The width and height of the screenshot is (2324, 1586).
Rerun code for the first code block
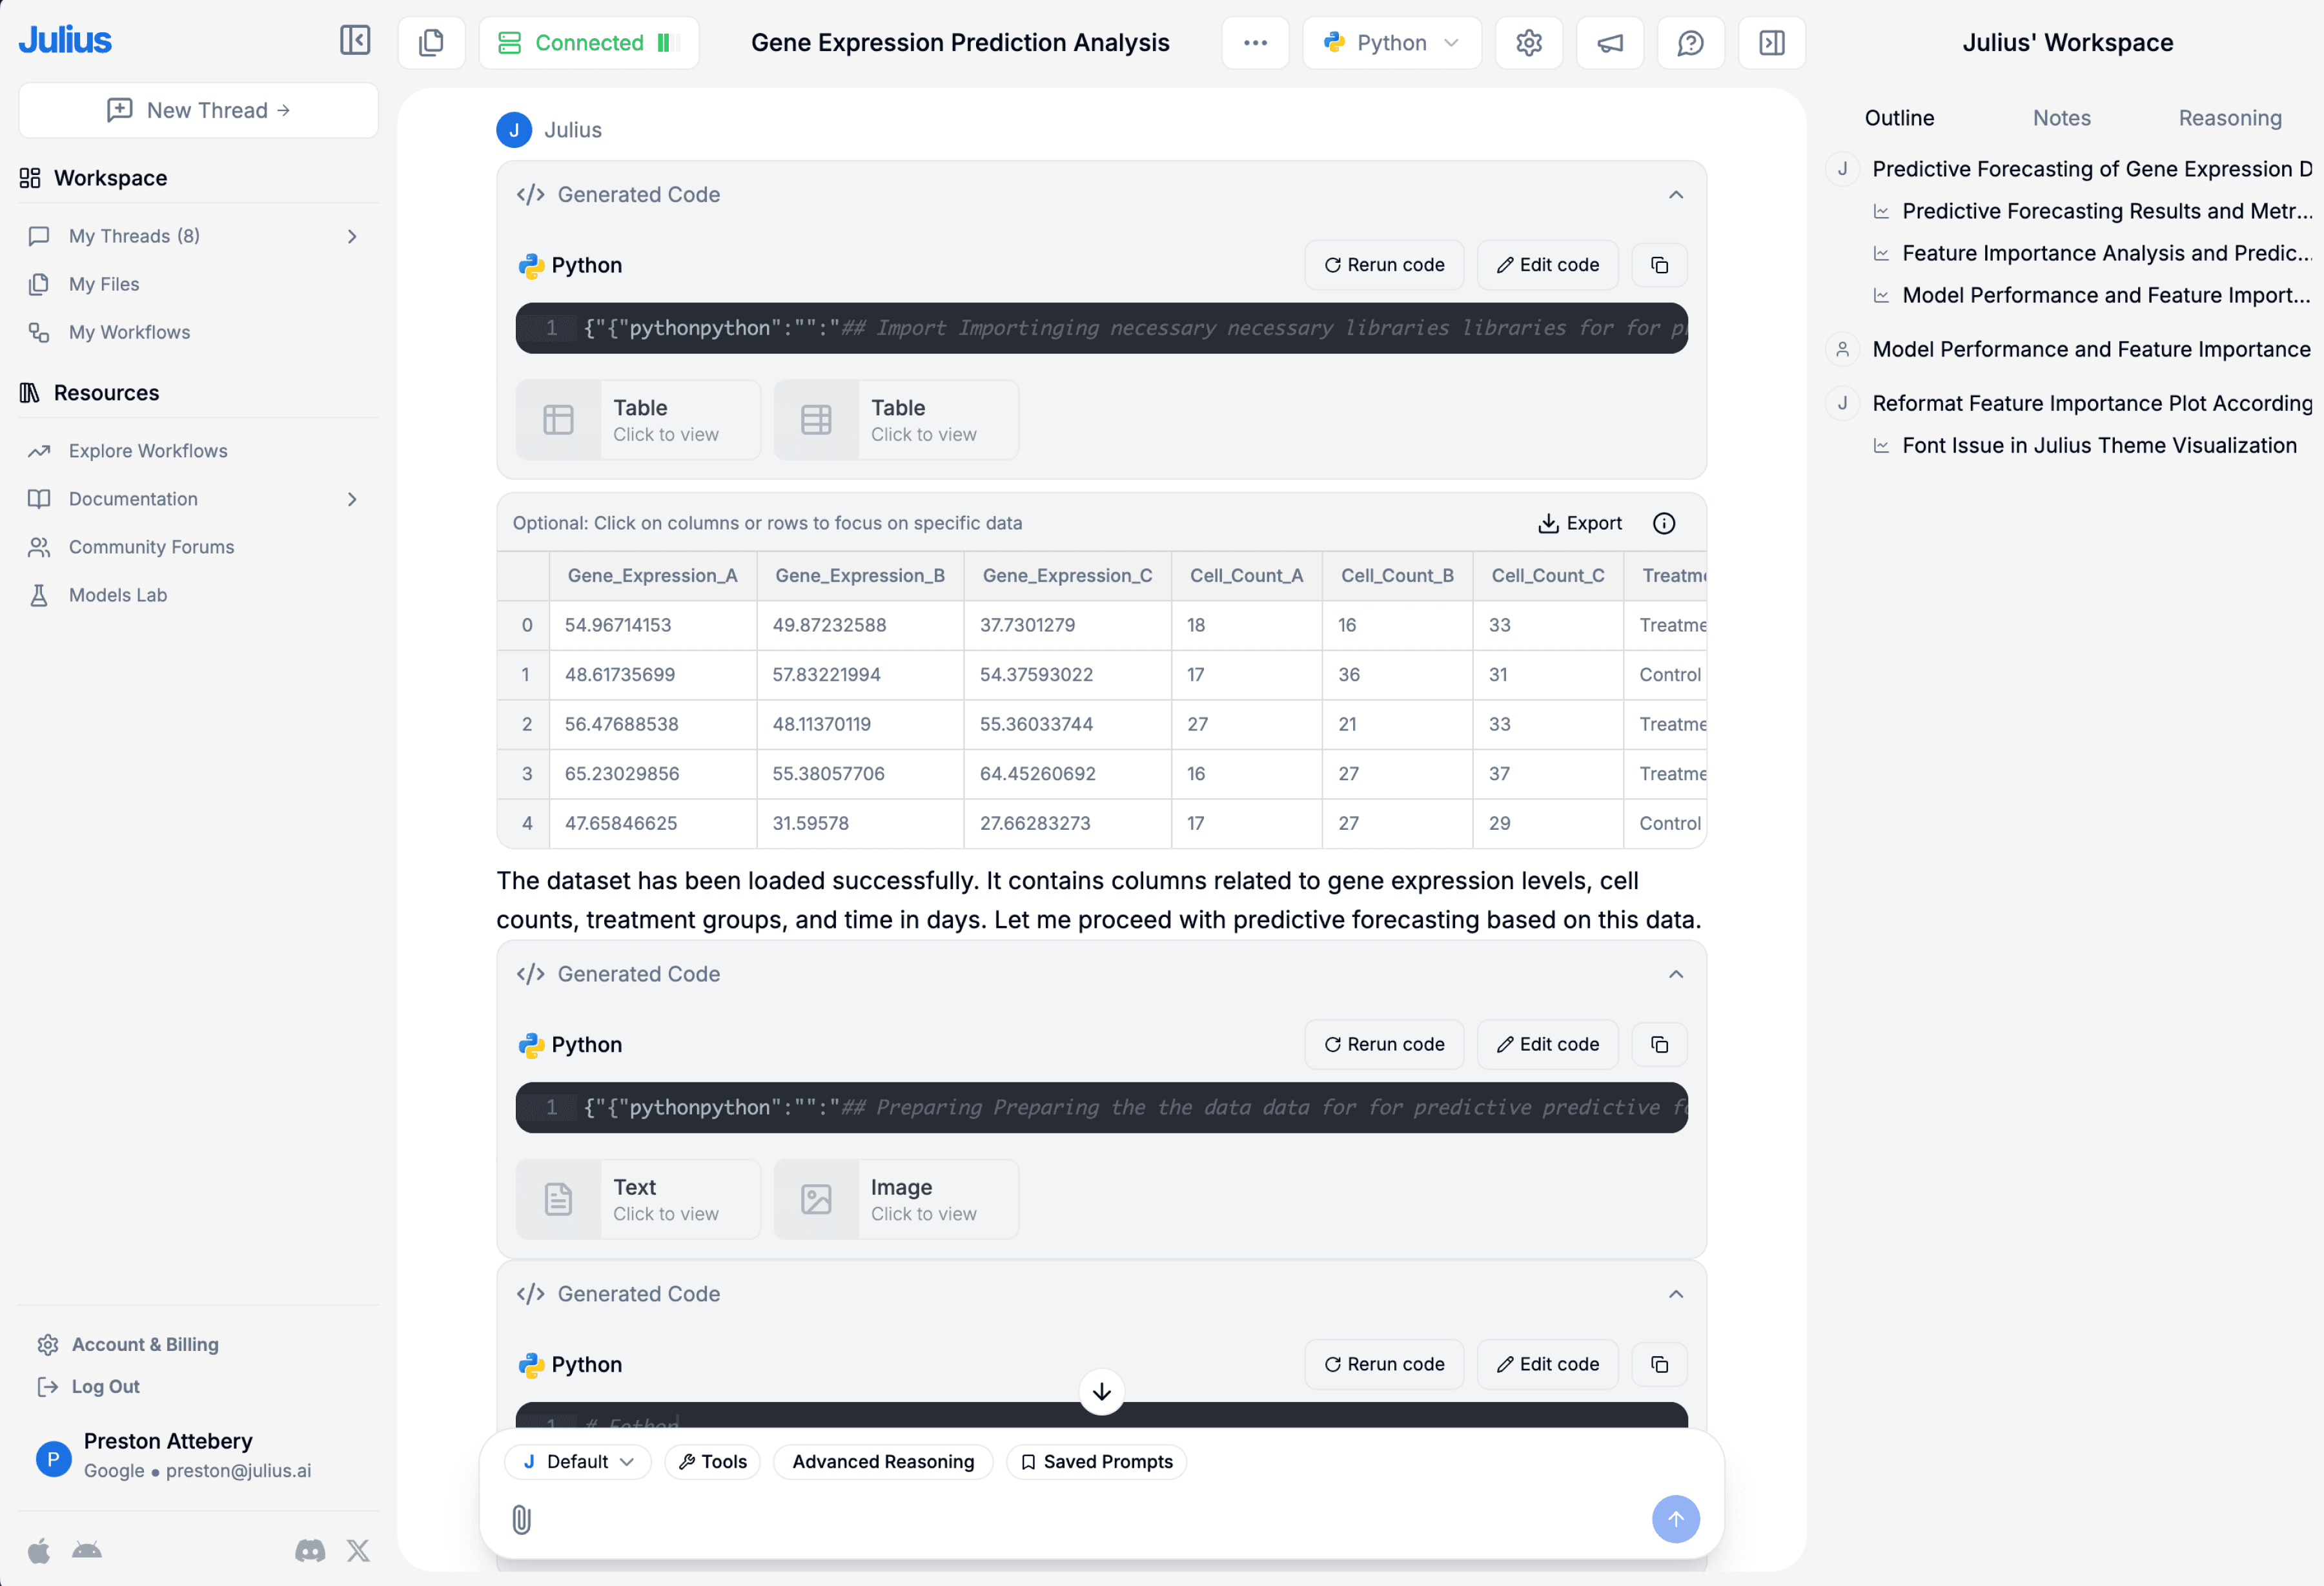(1384, 264)
